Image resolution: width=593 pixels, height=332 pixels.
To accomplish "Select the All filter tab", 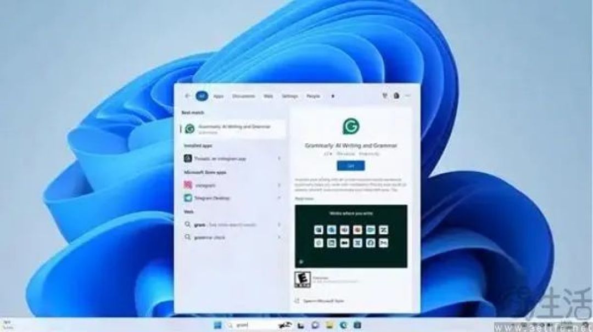I will [202, 96].
